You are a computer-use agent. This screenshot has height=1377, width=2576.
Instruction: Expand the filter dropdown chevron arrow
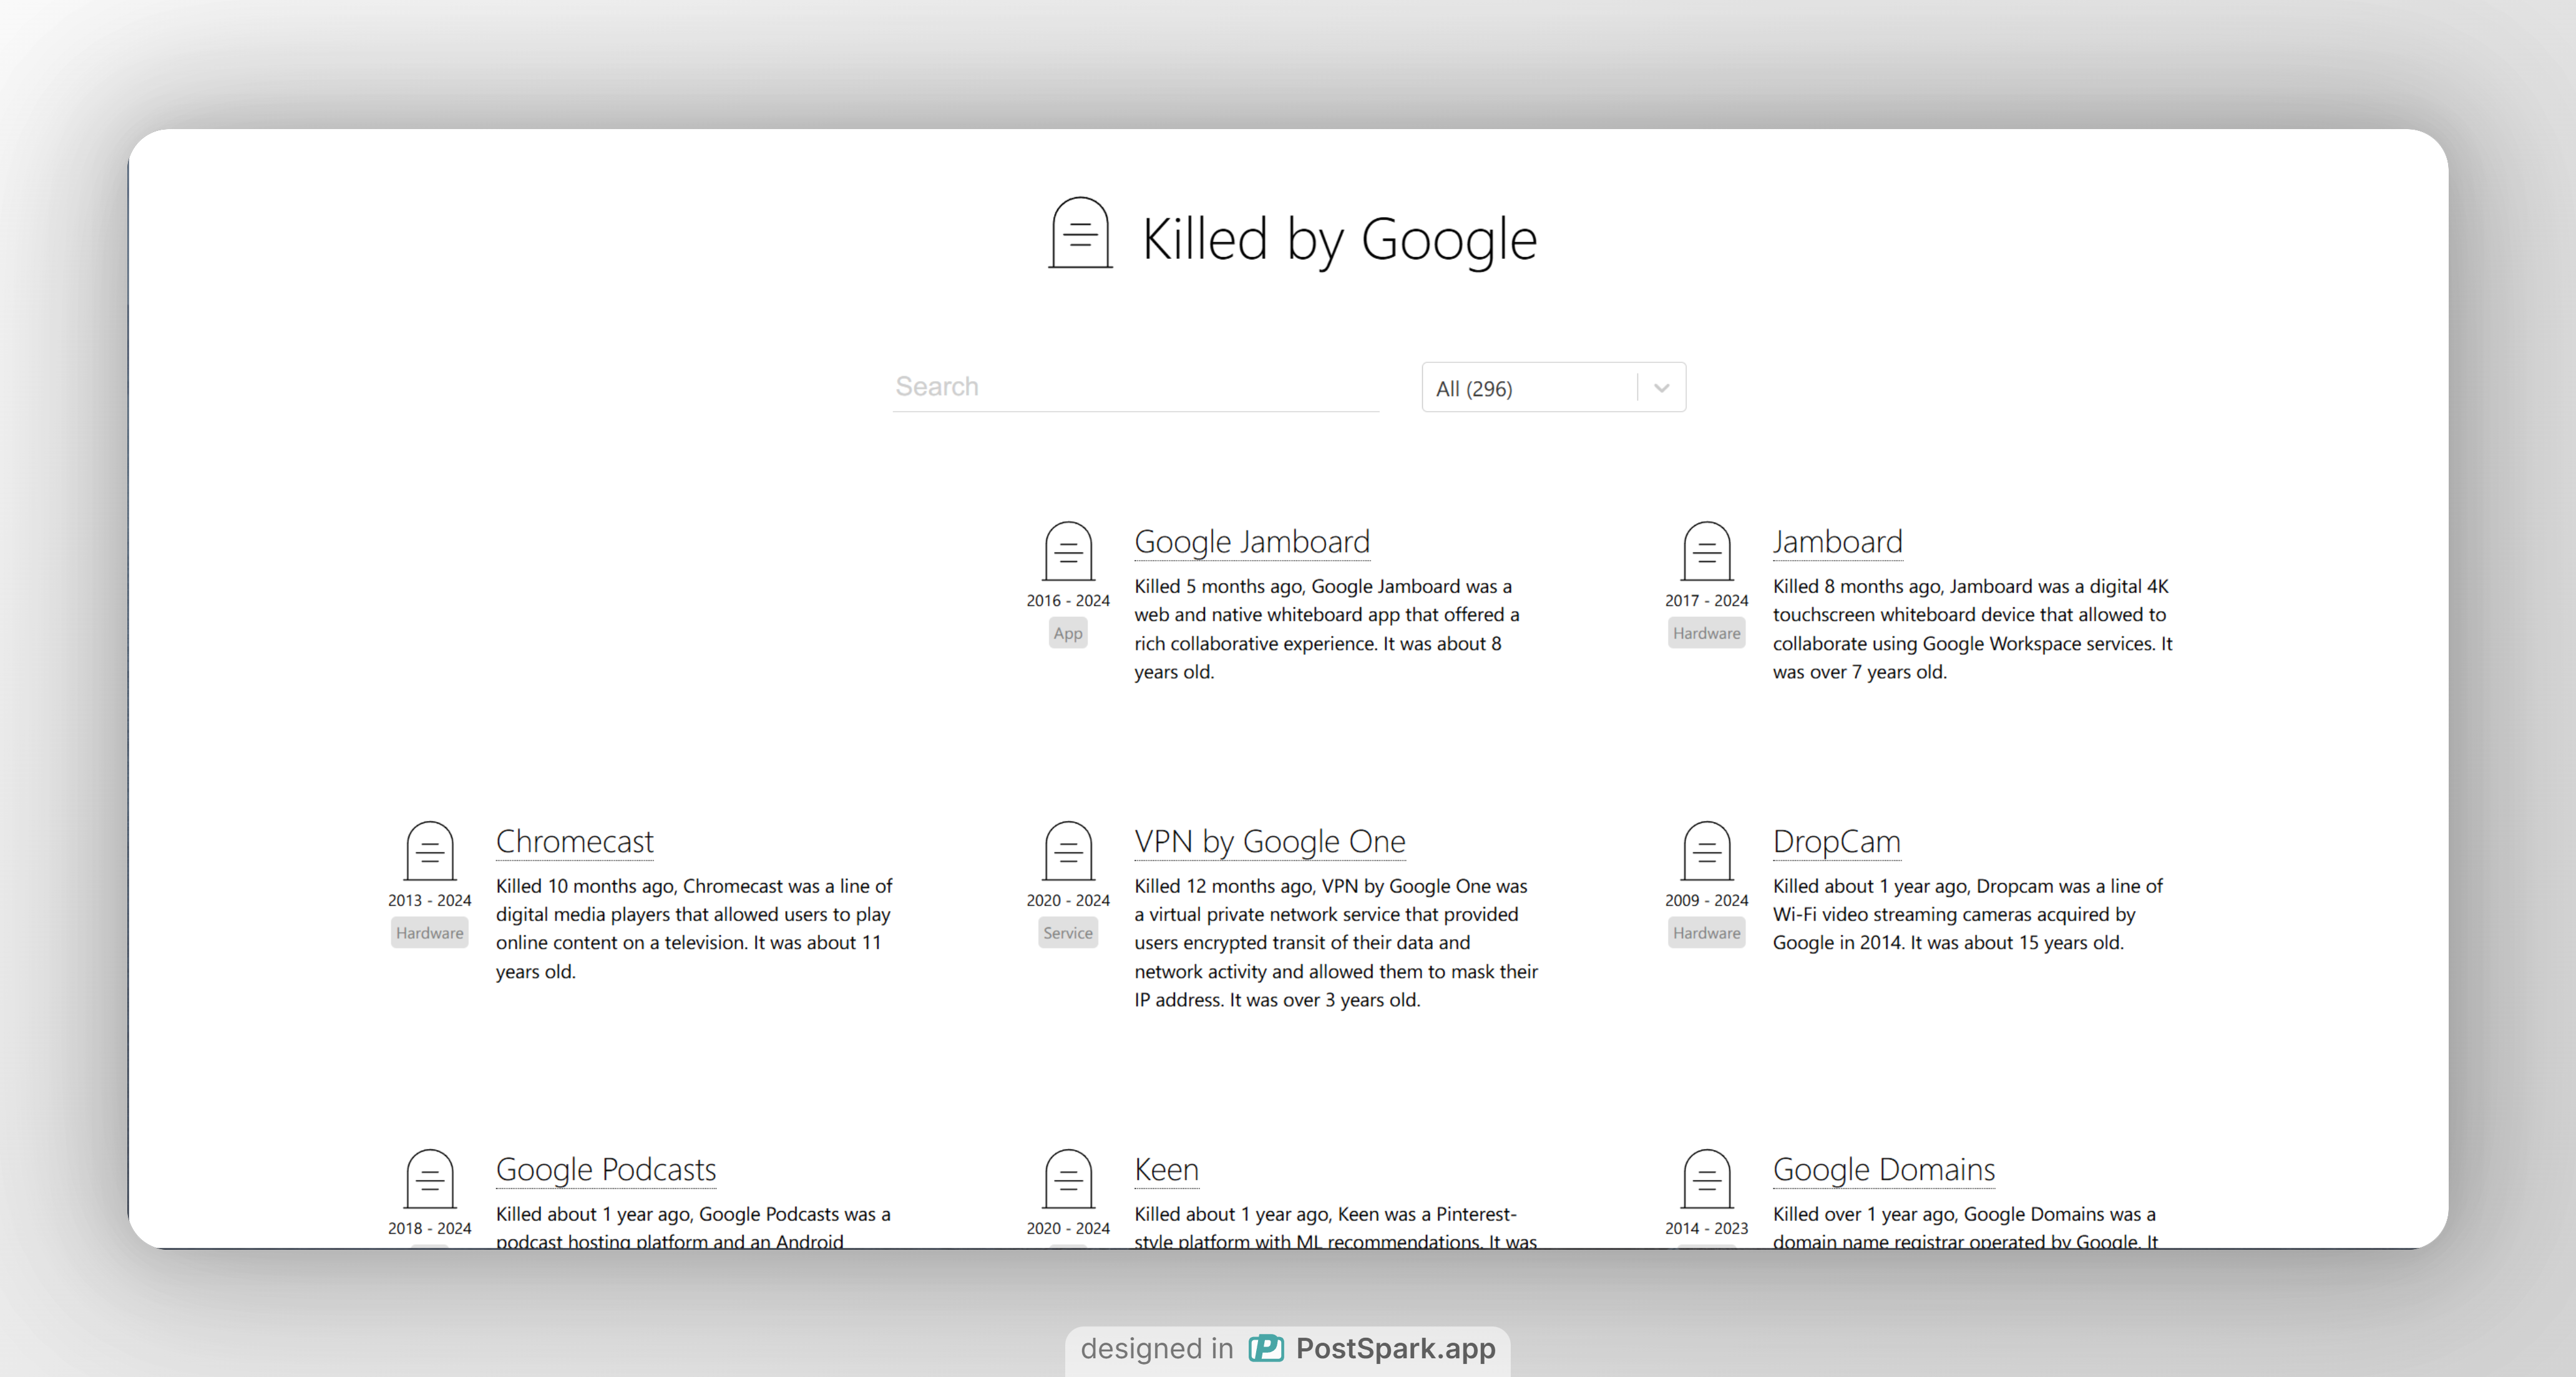point(1661,388)
